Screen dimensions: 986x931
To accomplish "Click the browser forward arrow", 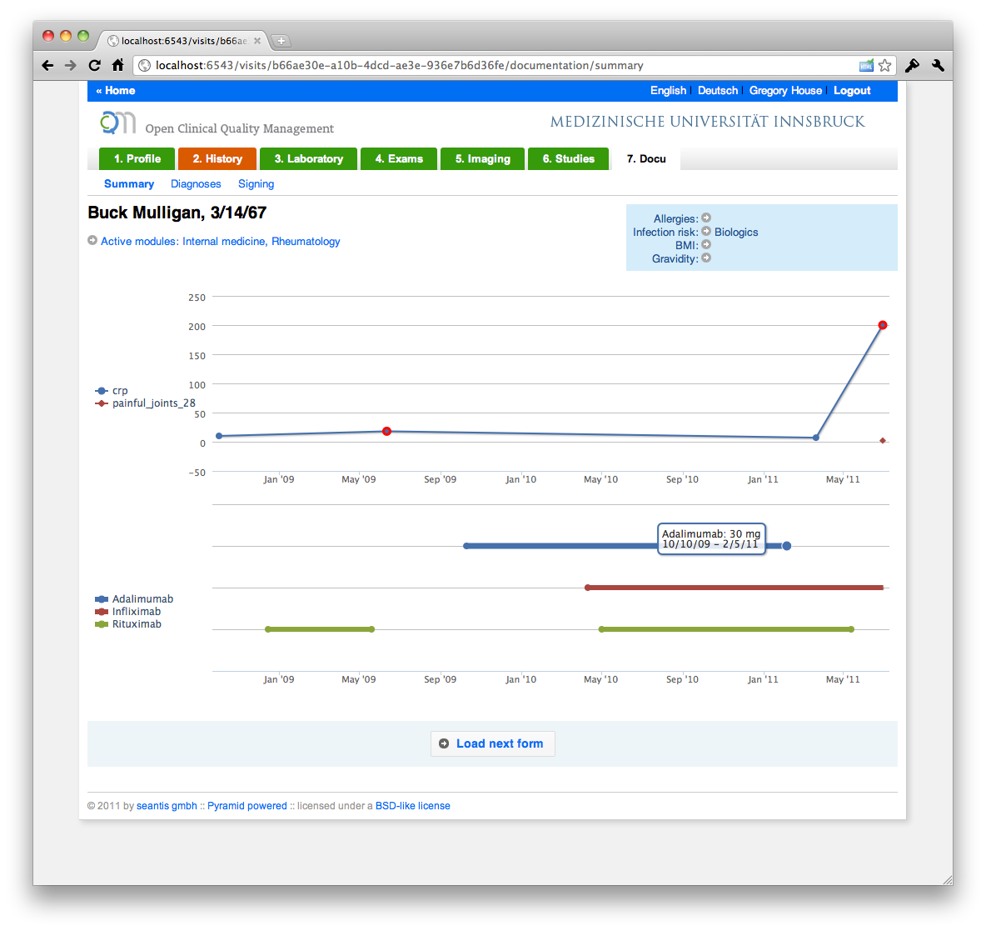I will point(71,66).
